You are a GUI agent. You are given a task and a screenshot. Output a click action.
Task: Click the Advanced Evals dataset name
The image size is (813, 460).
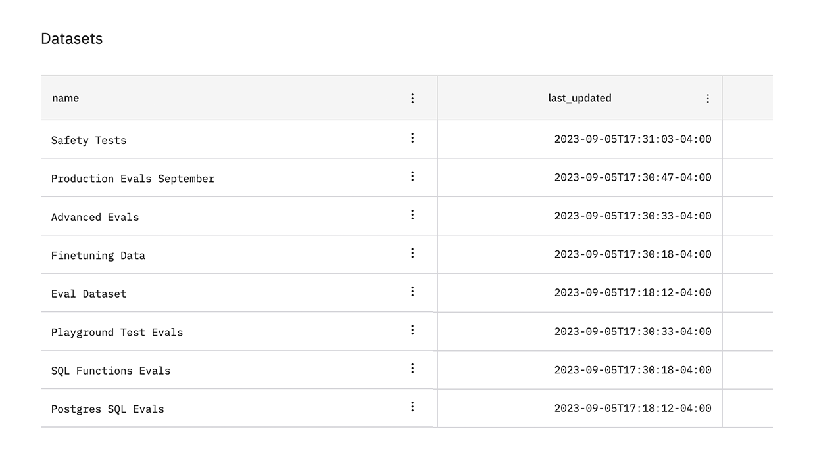click(x=95, y=217)
